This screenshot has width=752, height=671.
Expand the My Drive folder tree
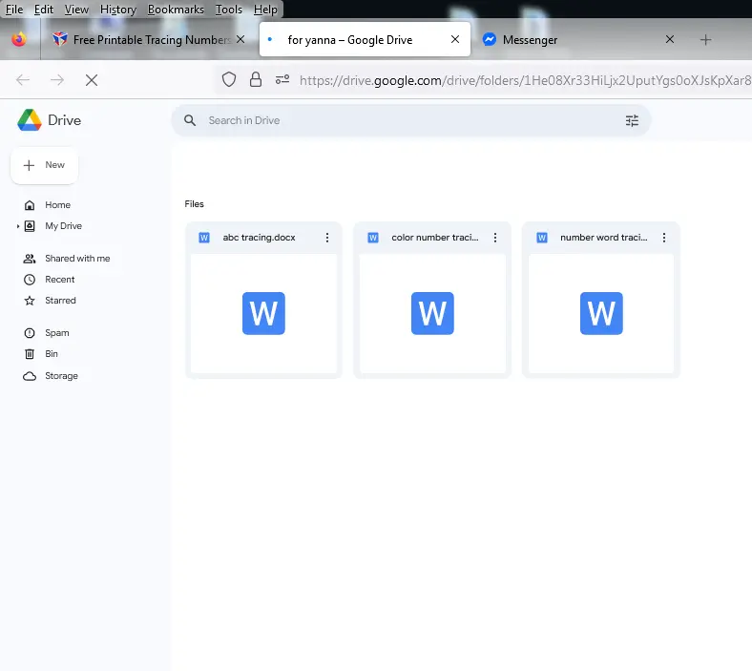coord(18,226)
